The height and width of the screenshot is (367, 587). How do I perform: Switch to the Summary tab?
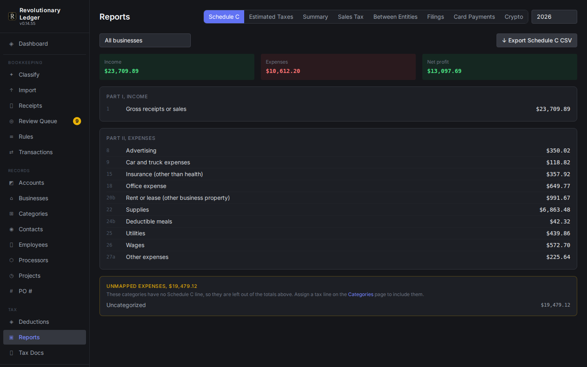316,17
